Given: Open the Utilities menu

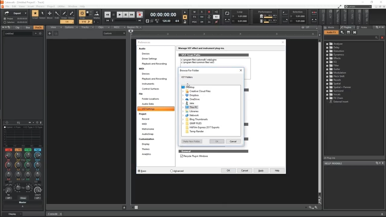Looking at the screenshot, I should 61,6.
